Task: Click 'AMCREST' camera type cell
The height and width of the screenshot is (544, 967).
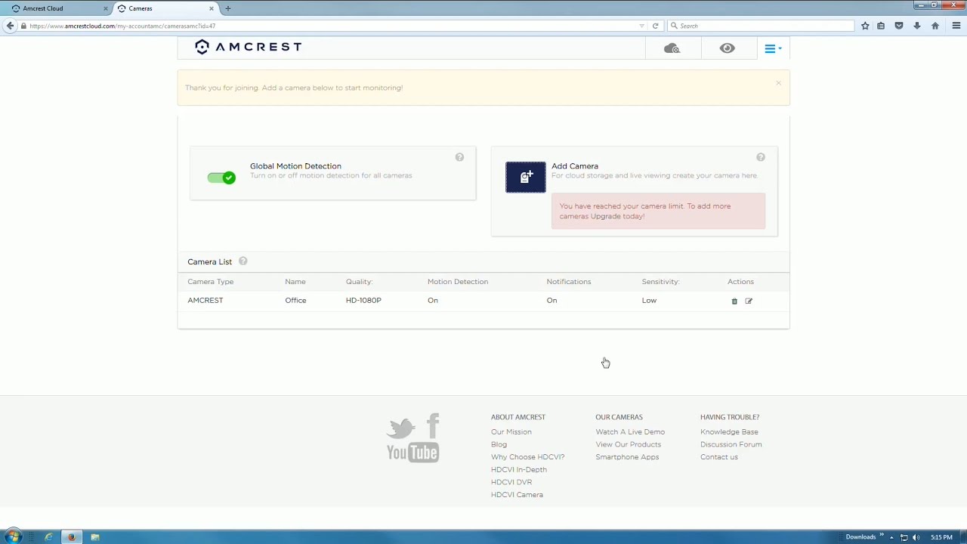Action: click(x=205, y=301)
